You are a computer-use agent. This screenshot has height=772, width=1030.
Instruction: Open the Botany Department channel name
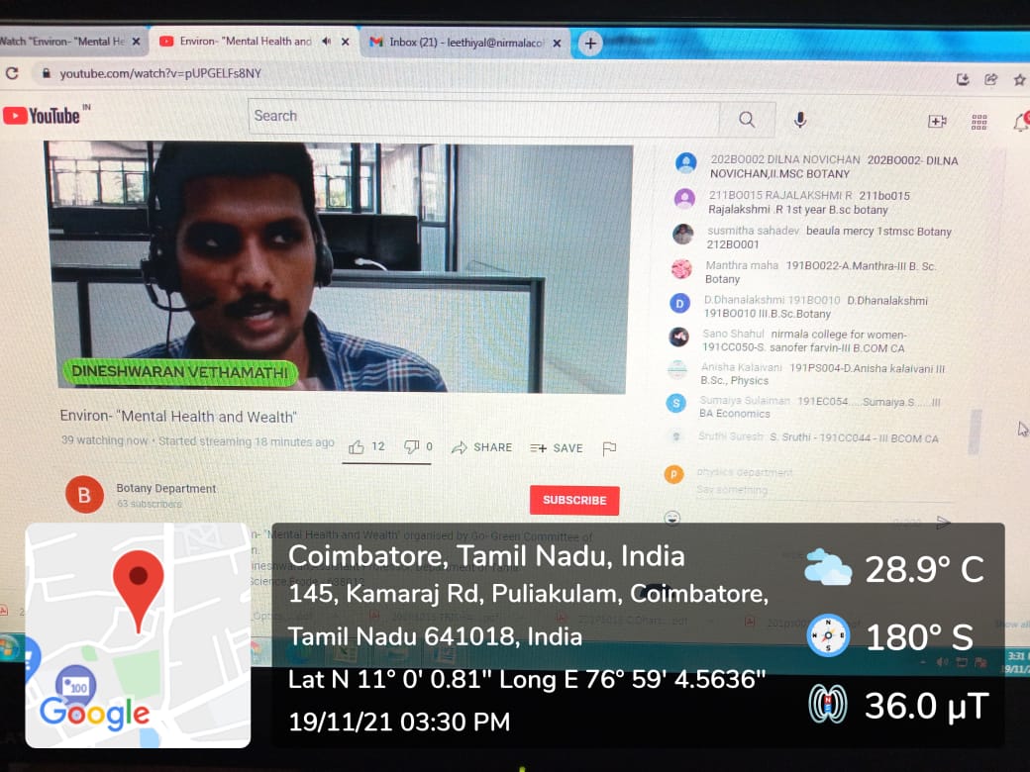(166, 488)
